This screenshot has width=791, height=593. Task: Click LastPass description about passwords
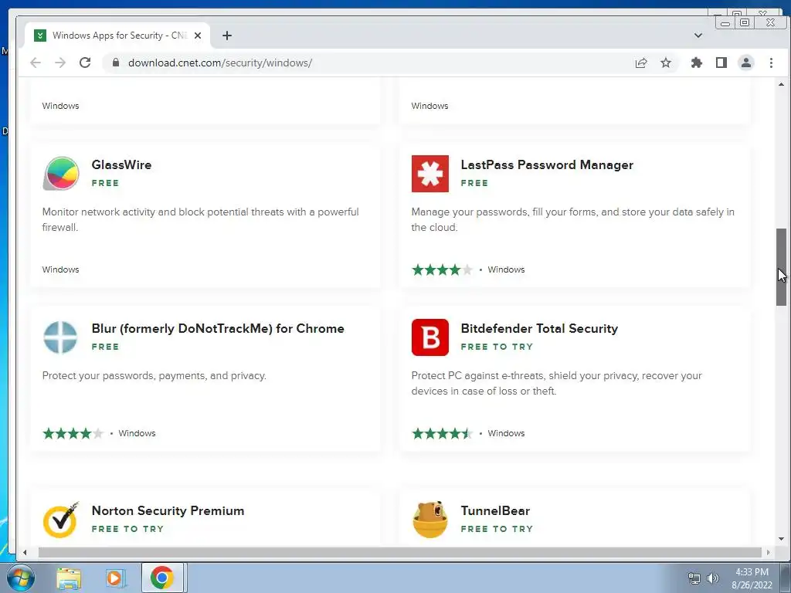(572, 219)
